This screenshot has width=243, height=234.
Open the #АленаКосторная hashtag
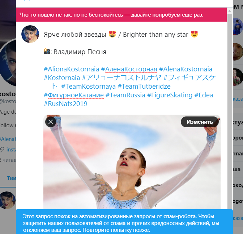129,69
